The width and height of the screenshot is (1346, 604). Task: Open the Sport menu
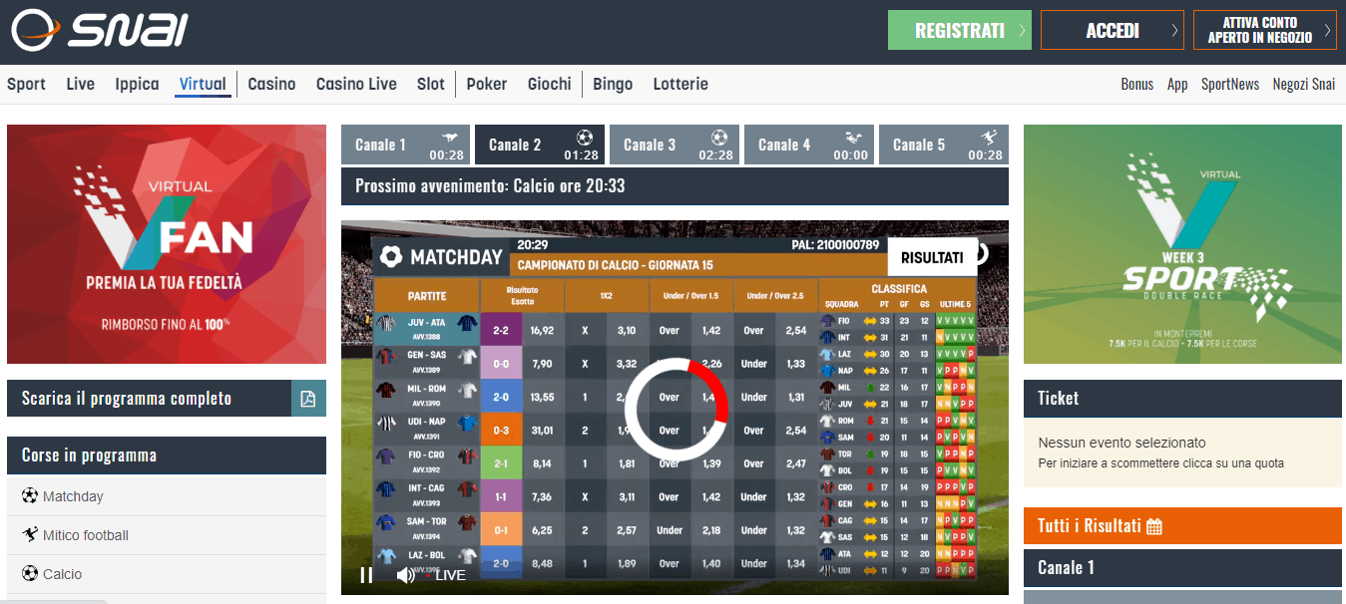pos(26,84)
